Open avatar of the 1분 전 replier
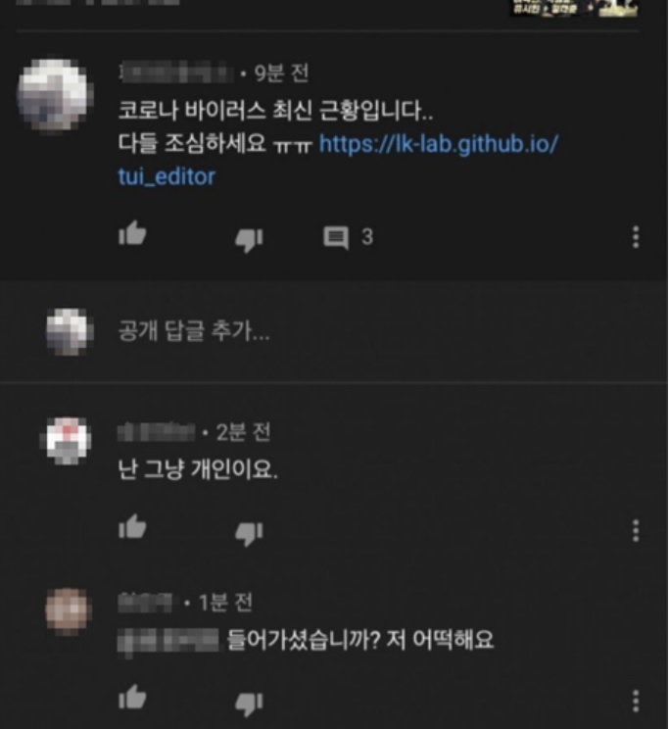 (68, 610)
